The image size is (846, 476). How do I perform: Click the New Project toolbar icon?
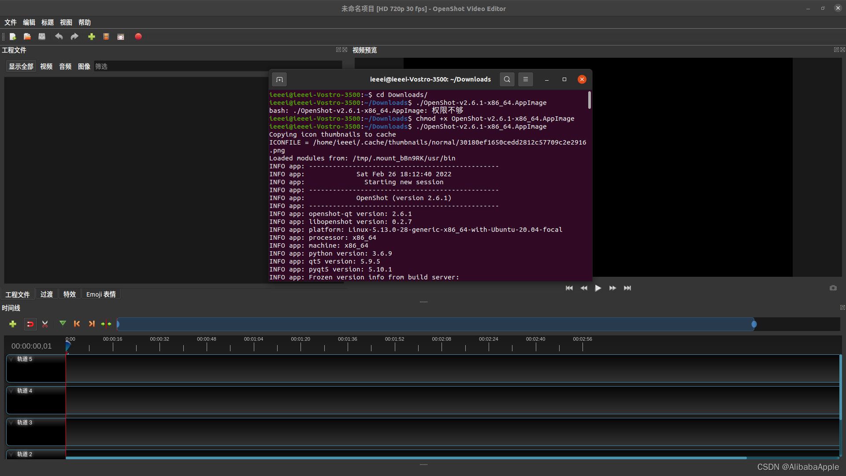13,37
